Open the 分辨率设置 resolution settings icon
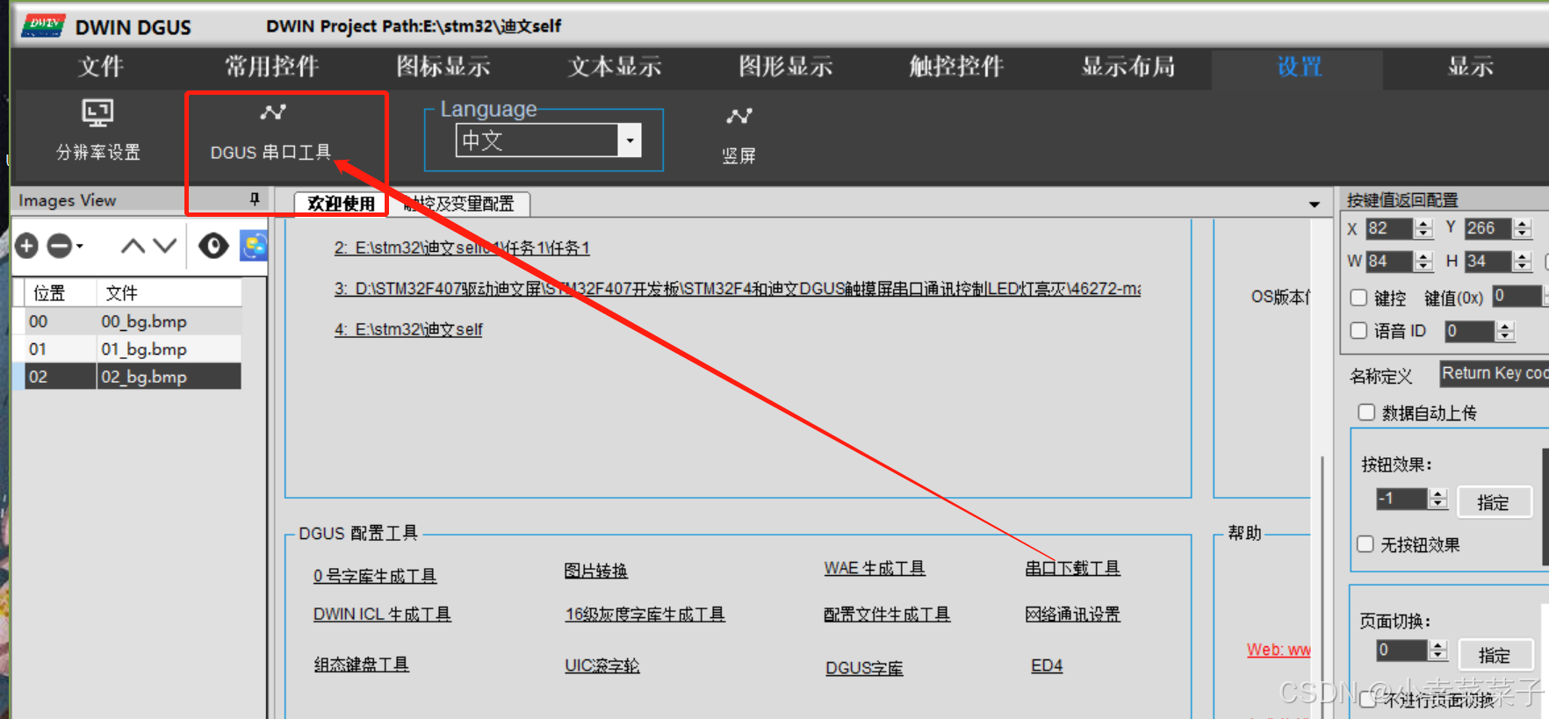This screenshot has width=1549, height=719. point(97,130)
